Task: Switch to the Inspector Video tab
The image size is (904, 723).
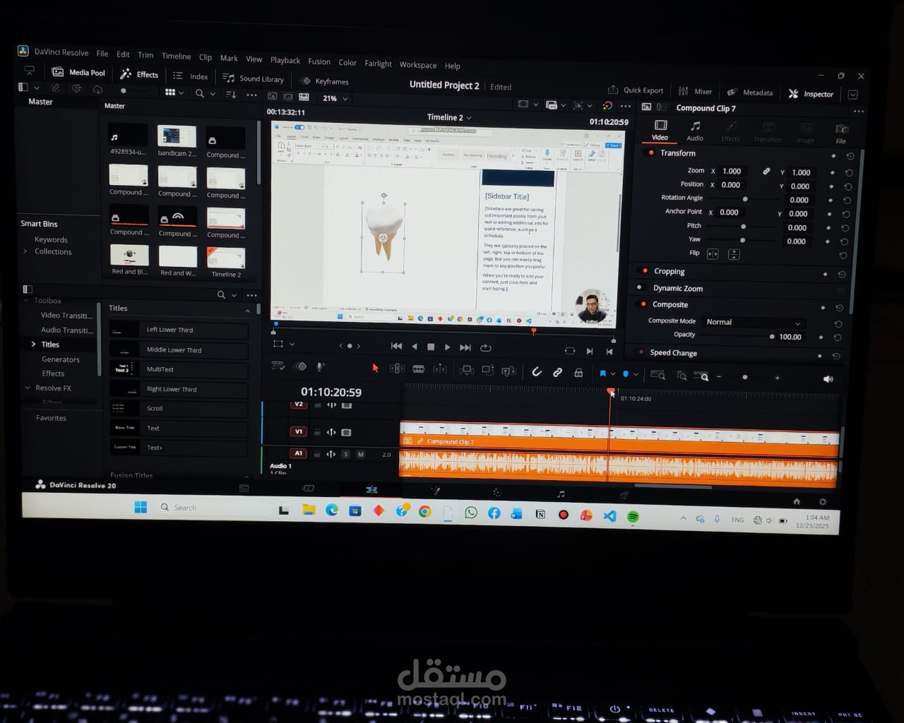Action: click(x=660, y=130)
